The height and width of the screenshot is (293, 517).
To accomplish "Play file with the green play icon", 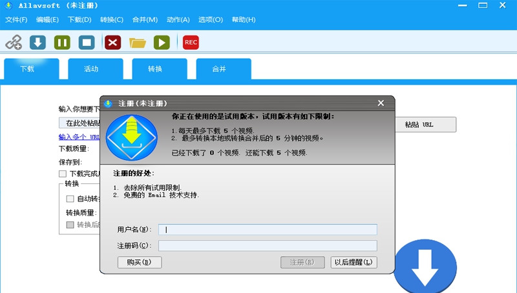I will (162, 43).
